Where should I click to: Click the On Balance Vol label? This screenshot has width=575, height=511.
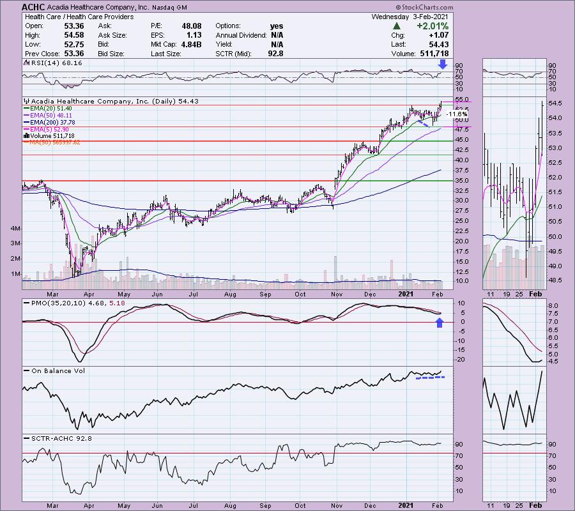[58, 371]
